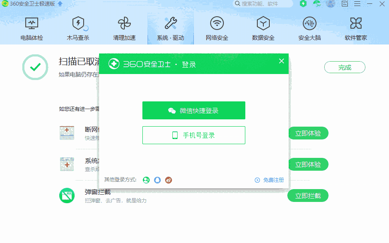Open the 网络安全 section
This screenshot has height=243, width=389.
click(217, 29)
